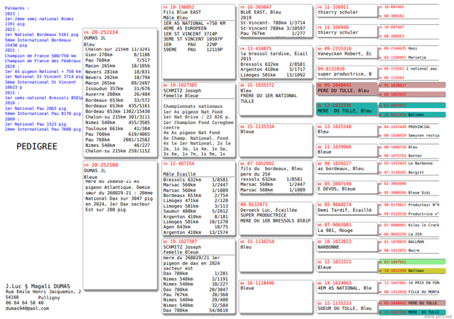Image resolution: width=454 pixels, height=319 pixels.
Task: Click 'SOEUR DU TULLE, Bleu' entry
Action: [347, 306]
